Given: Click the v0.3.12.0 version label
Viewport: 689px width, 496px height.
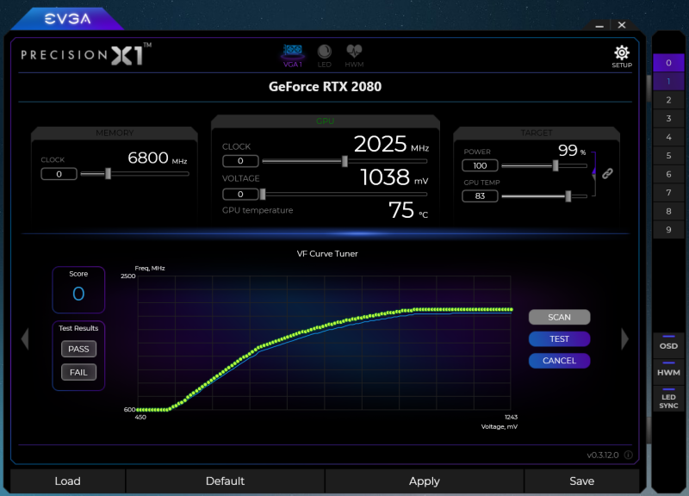Looking at the screenshot, I should click(x=603, y=456).
